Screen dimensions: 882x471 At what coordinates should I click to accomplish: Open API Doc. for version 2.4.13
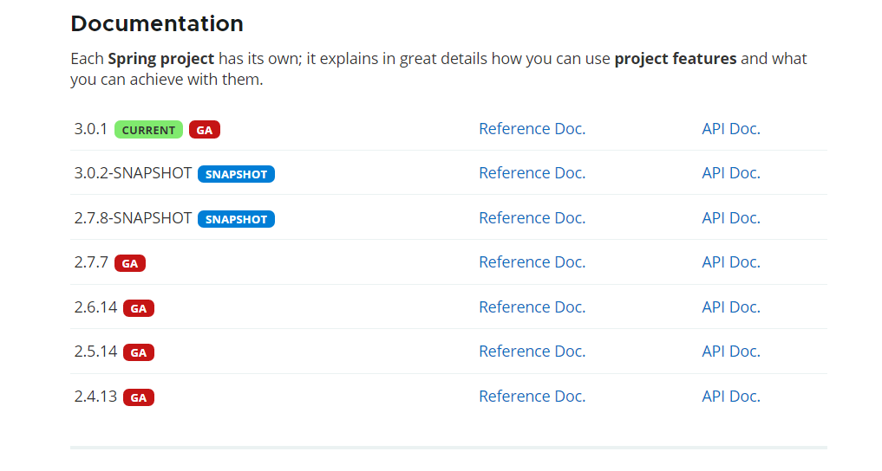click(731, 397)
